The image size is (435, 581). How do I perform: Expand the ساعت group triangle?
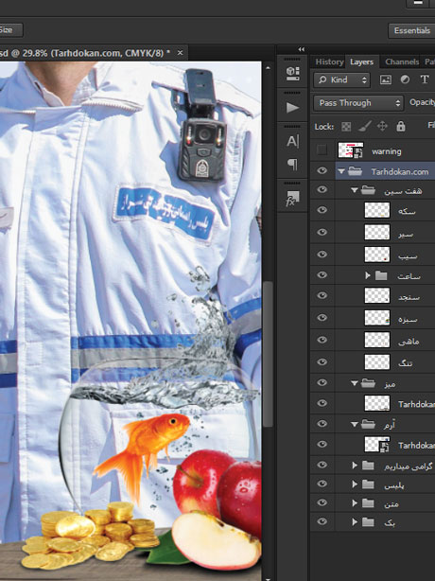tap(368, 275)
